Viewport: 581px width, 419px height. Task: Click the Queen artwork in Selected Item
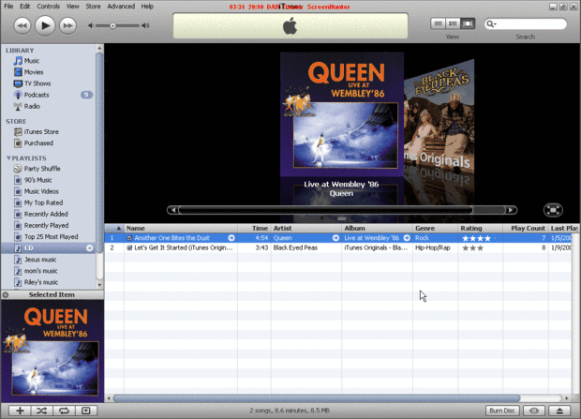pos(52,351)
